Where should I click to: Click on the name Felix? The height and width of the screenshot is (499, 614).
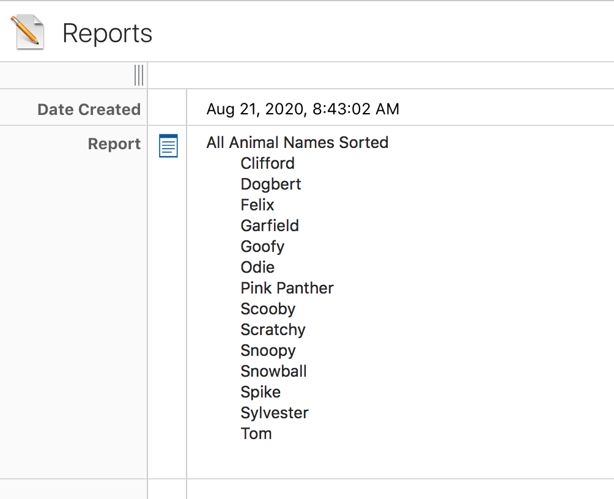pos(257,205)
